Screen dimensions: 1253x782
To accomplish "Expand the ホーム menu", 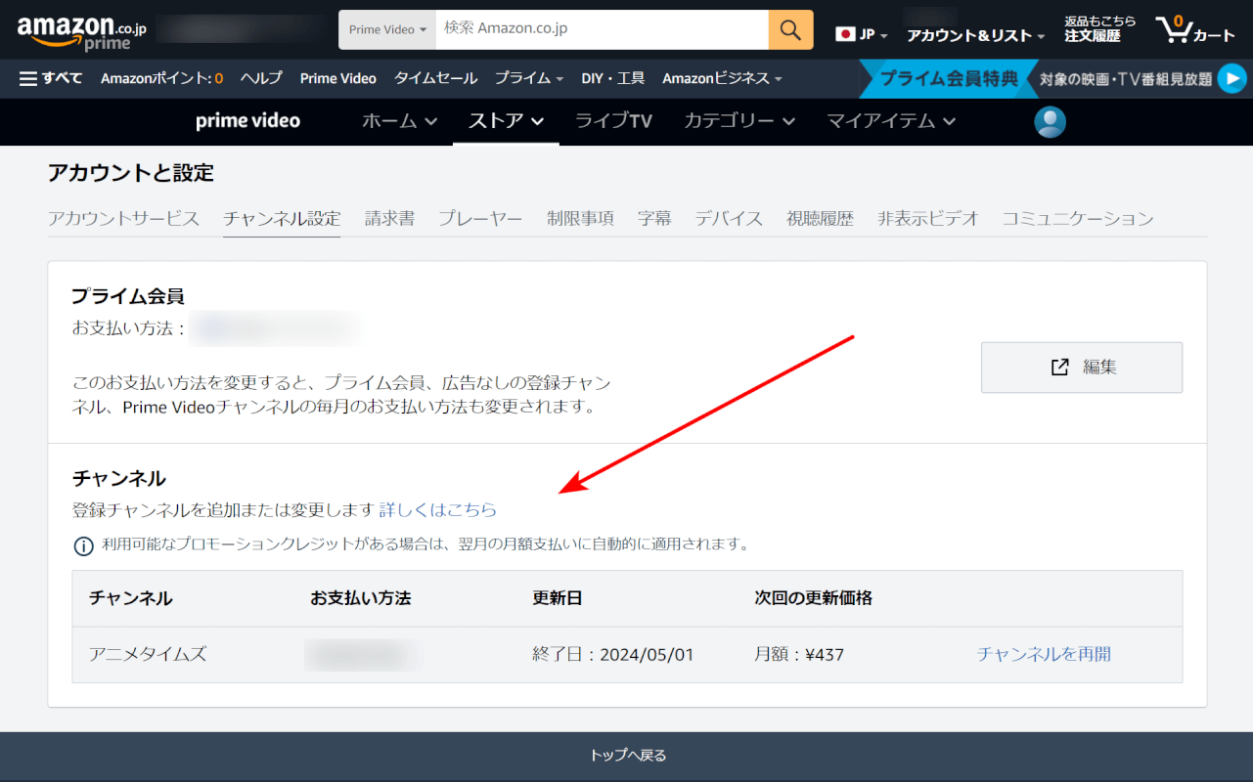I will 400,121.
